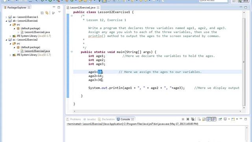Toggle Show Console on standard out change

[209, 119]
